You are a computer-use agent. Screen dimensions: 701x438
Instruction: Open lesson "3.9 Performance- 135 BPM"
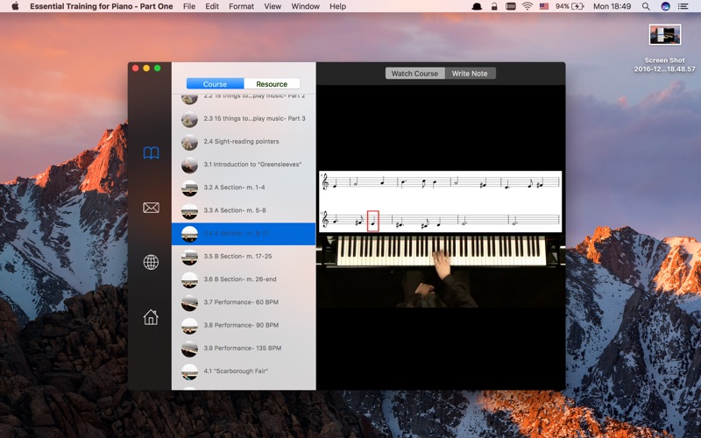(244, 348)
